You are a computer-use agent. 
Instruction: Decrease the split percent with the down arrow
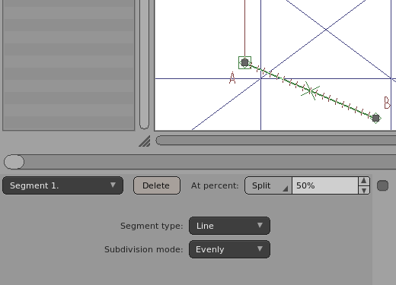click(364, 190)
